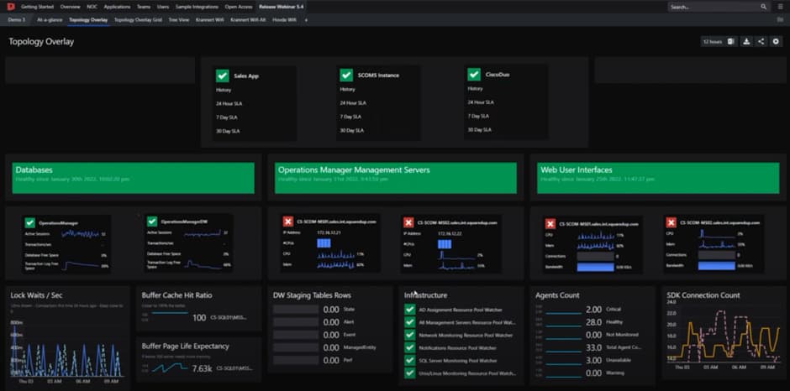
Task: Open the Applications menu
Action: [117, 7]
